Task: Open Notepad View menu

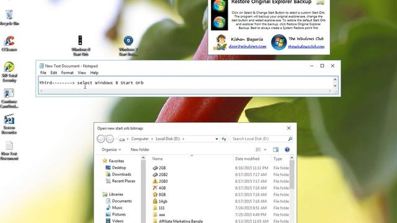Action: [82, 73]
